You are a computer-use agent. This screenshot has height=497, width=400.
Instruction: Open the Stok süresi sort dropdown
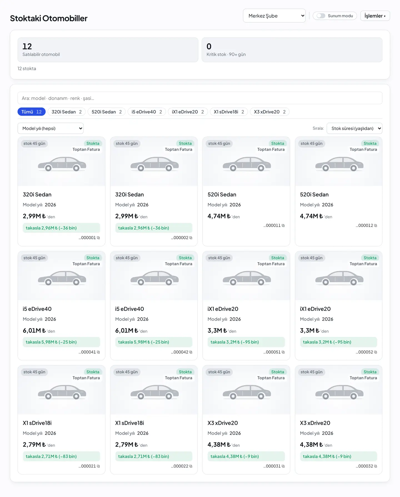pos(354,128)
